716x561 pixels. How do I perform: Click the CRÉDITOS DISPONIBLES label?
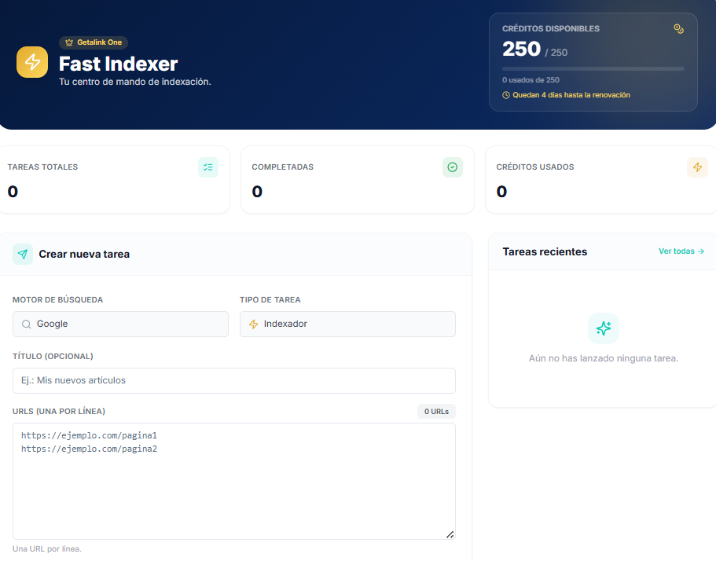[x=551, y=29]
